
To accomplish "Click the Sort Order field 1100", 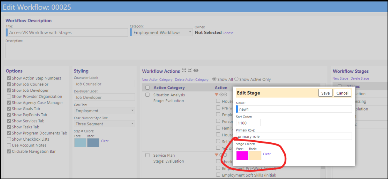I will pyautogui.click(x=248, y=123).
